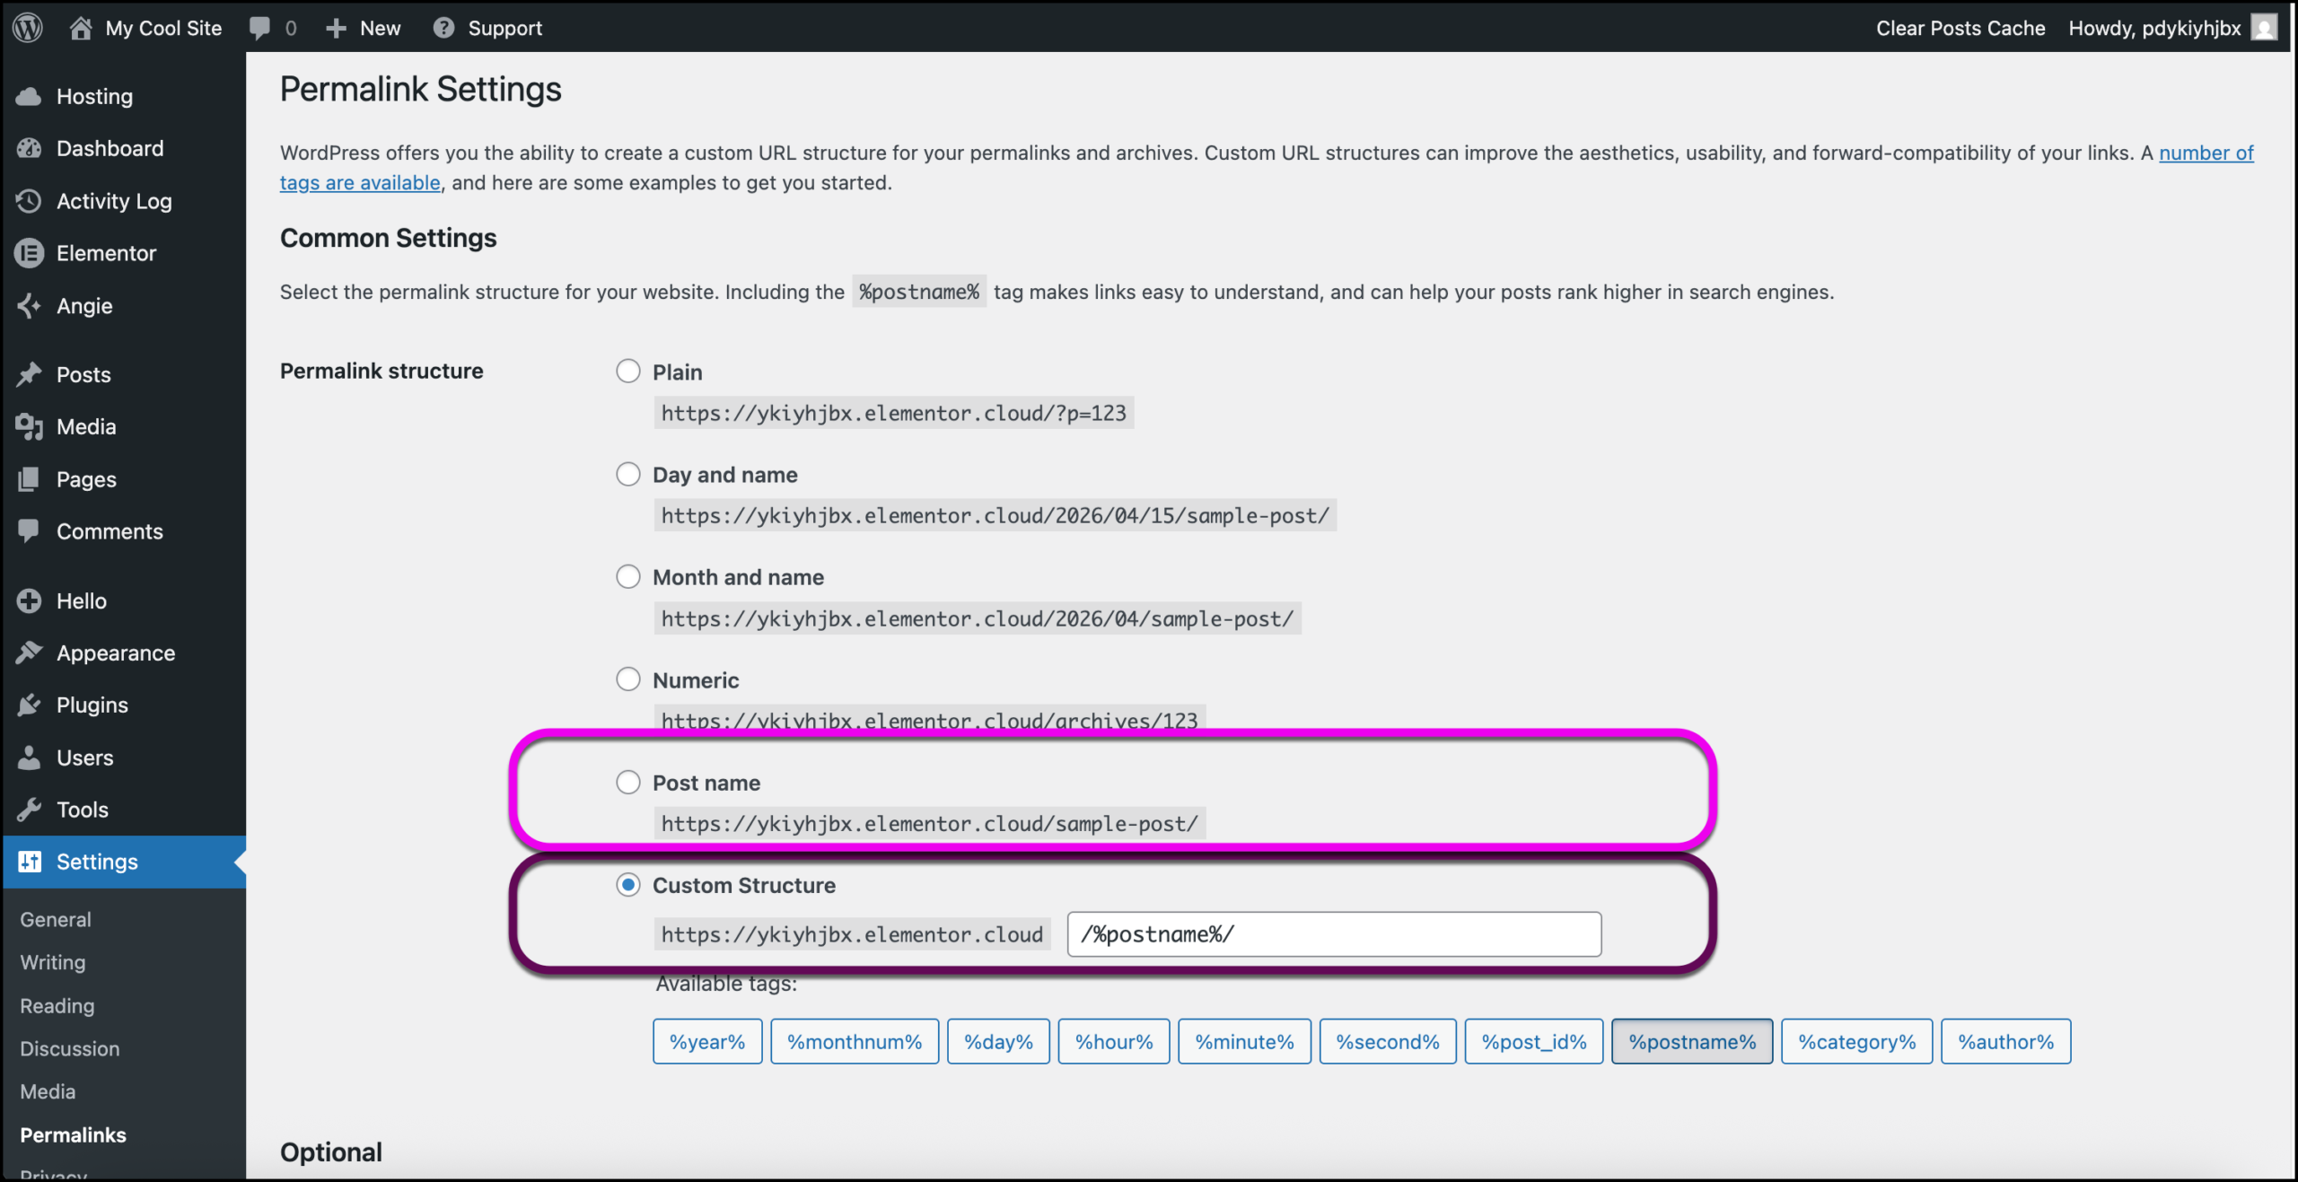2298x1182 pixels.
Task: Open the tags are available link
Action: [x=360, y=183]
